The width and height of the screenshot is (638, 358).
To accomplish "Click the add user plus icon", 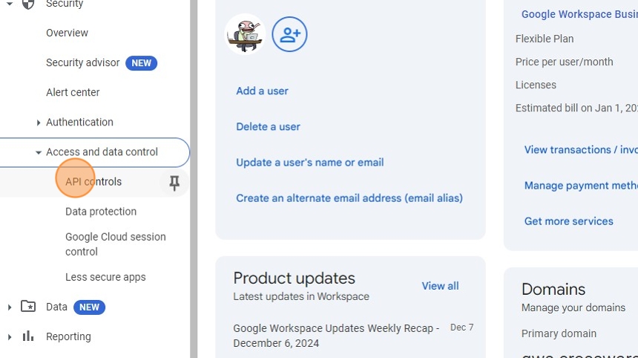I will [x=289, y=34].
